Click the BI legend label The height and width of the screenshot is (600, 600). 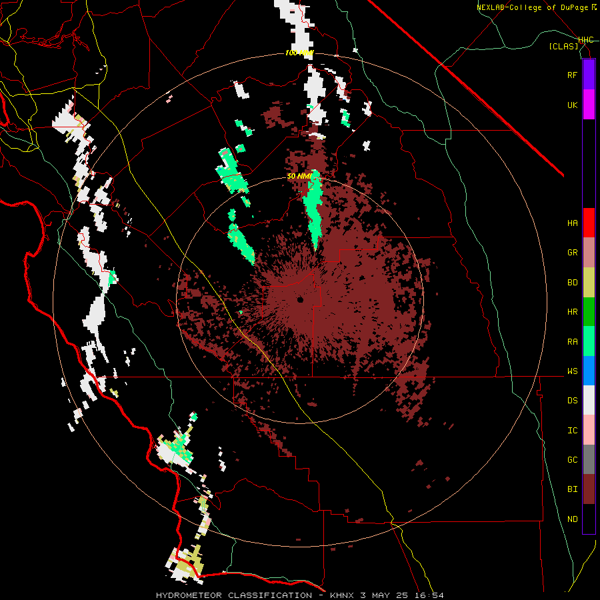tap(572, 489)
